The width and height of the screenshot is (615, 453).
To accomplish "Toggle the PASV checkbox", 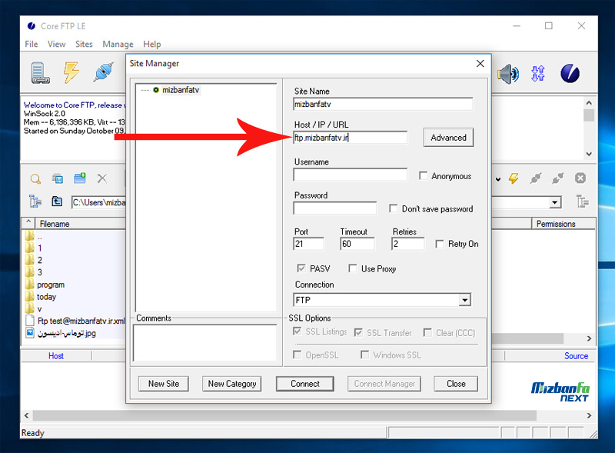I will point(301,268).
